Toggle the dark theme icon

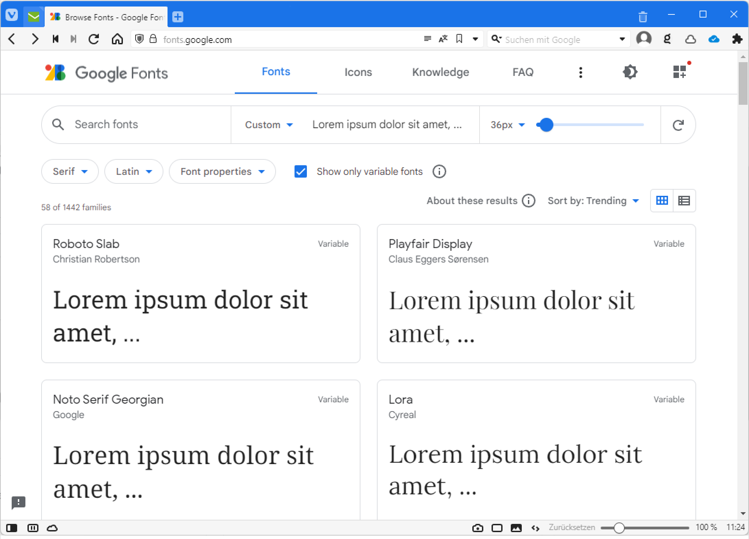pos(630,72)
